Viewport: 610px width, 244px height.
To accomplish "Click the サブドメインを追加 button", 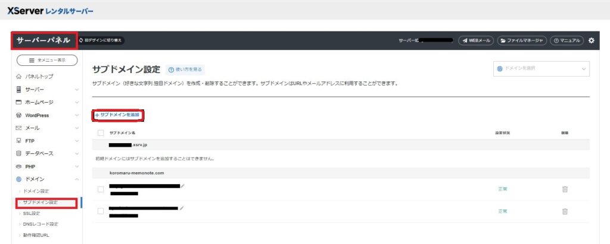I will (x=120, y=115).
